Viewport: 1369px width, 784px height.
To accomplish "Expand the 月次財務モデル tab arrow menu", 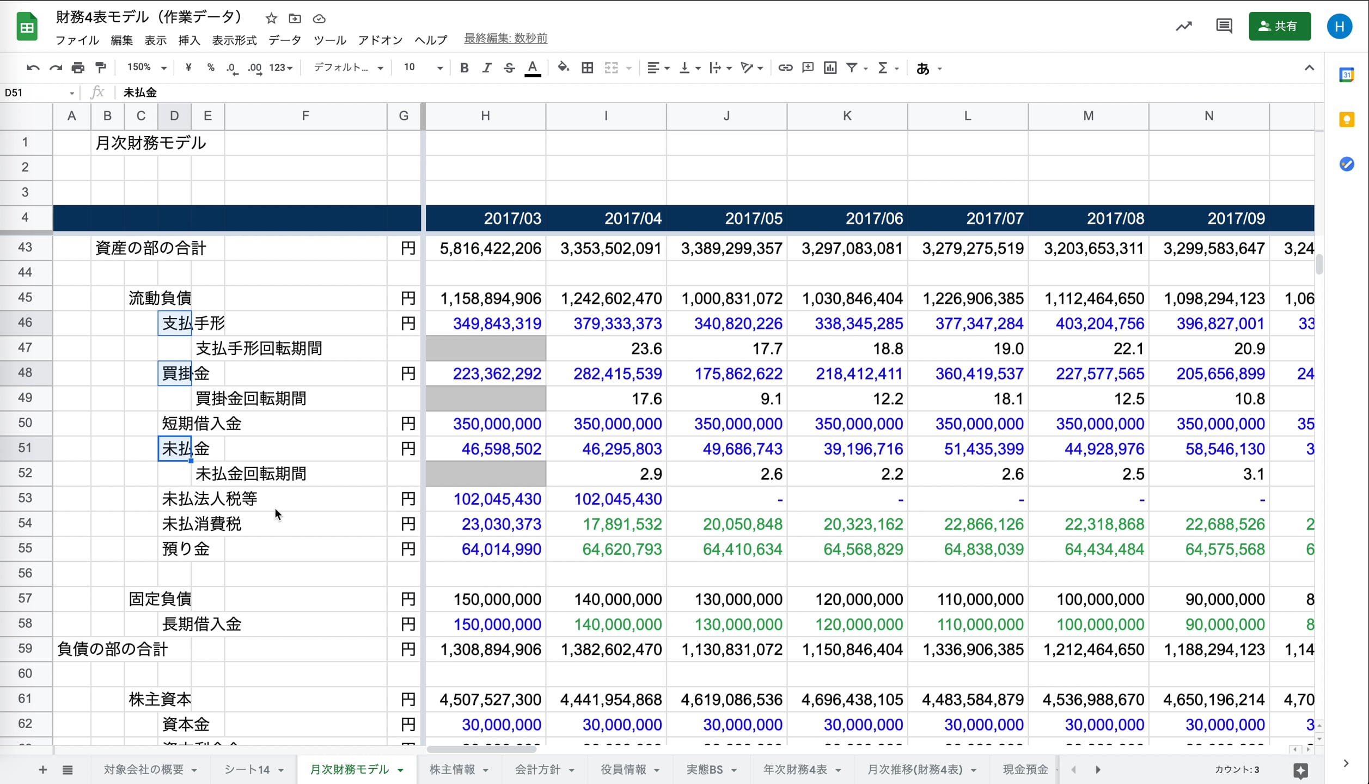I will (401, 770).
